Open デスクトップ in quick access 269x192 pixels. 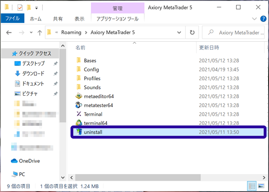coord(30,64)
